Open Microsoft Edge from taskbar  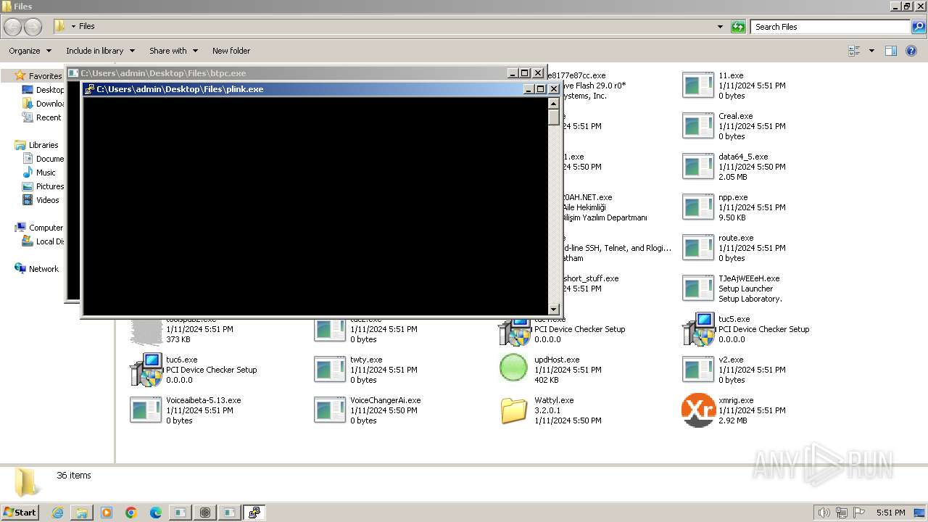click(x=156, y=513)
